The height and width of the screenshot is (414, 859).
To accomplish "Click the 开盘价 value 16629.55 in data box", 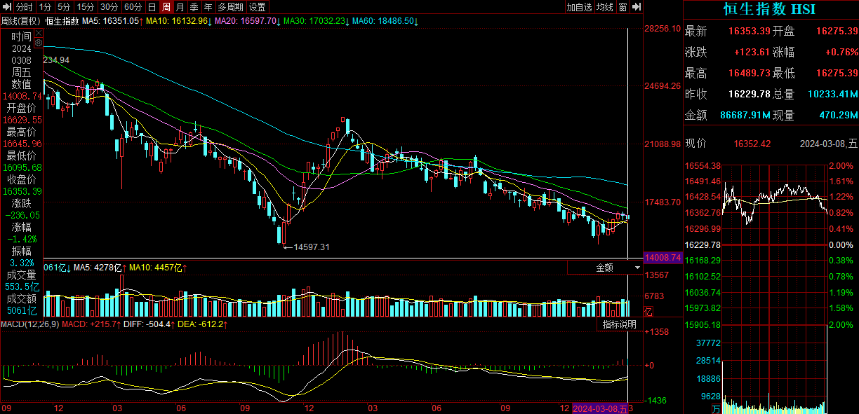I will [x=22, y=120].
